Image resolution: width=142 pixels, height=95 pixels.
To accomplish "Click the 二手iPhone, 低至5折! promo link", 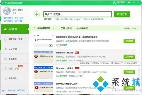I will point(15,90).
